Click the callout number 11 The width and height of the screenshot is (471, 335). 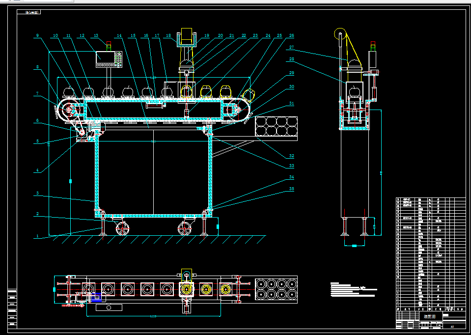pyautogui.click(x=68, y=35)
